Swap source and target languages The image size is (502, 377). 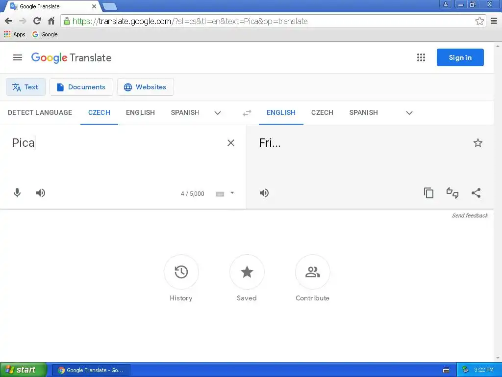247,113
